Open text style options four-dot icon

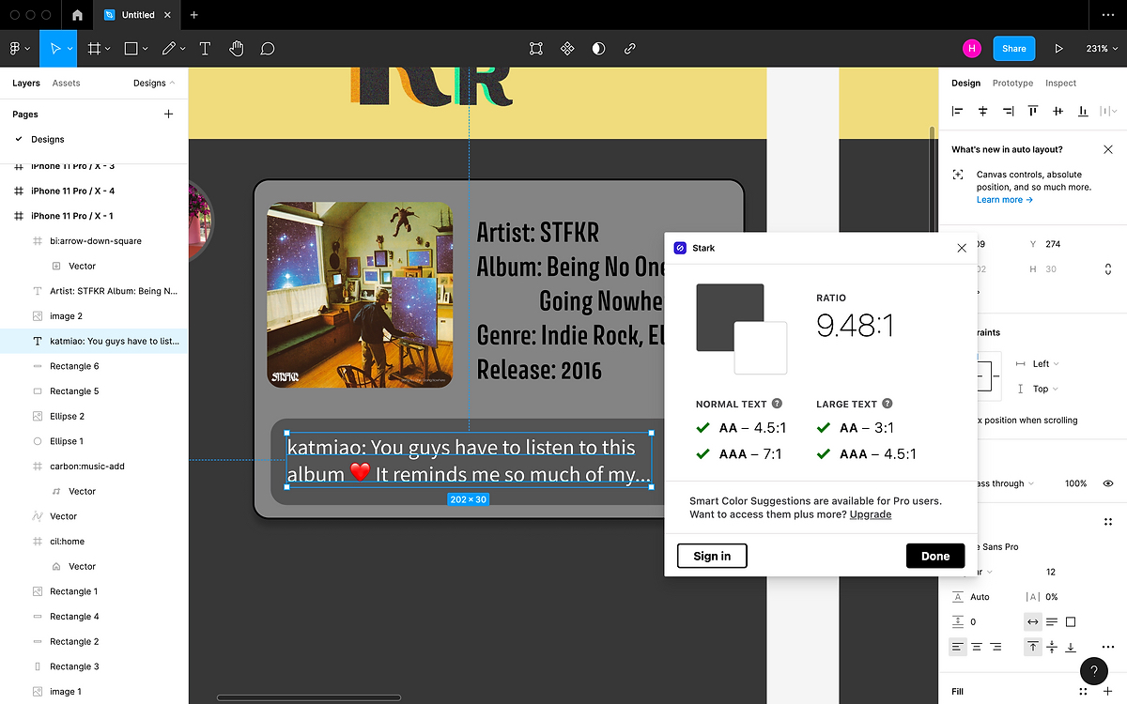pos(1108,522)
